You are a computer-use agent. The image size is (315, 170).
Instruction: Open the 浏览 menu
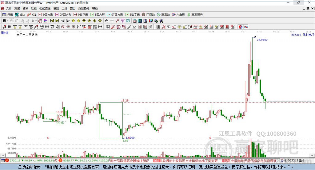click(17, 8)
